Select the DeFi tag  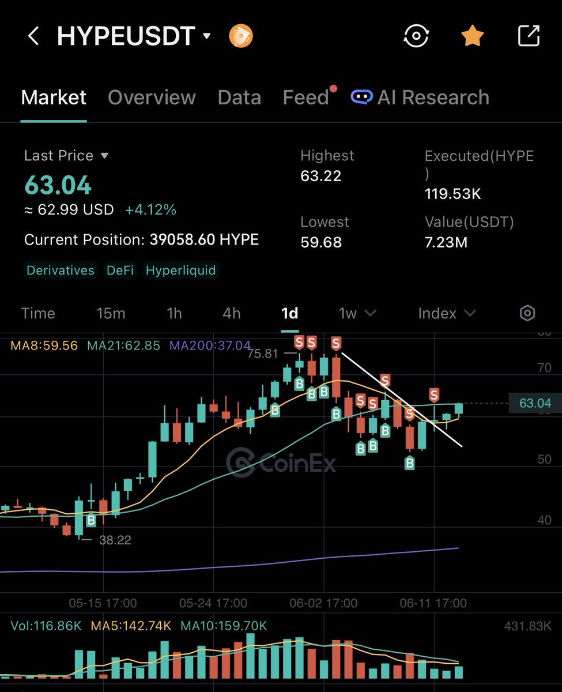click(120, 270)
